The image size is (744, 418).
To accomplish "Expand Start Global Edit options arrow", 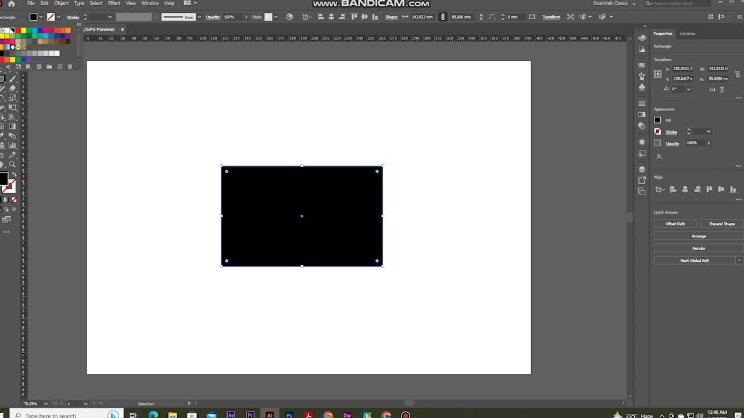I will coord(739,261).
